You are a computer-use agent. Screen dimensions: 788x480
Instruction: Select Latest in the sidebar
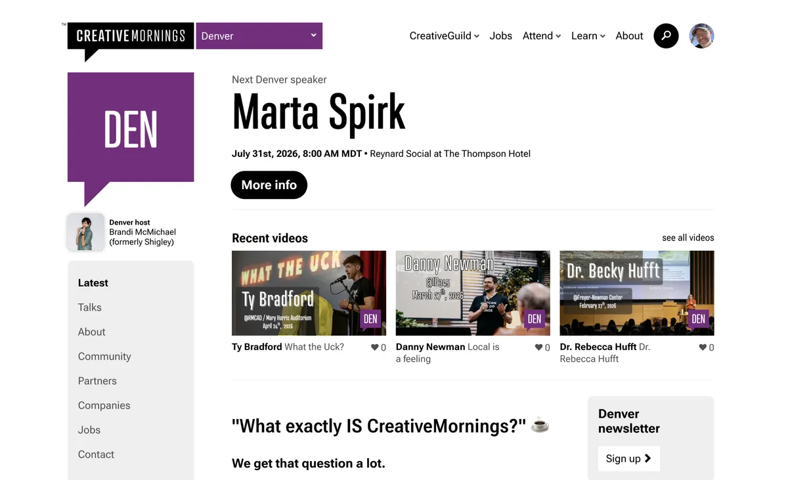point(93,283)
